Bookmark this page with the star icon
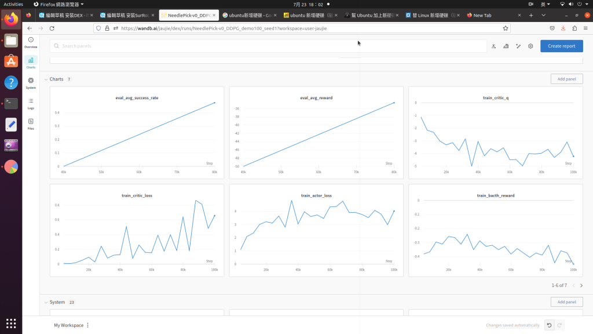This screenshot has height=334, width=593. pos(506,28)
